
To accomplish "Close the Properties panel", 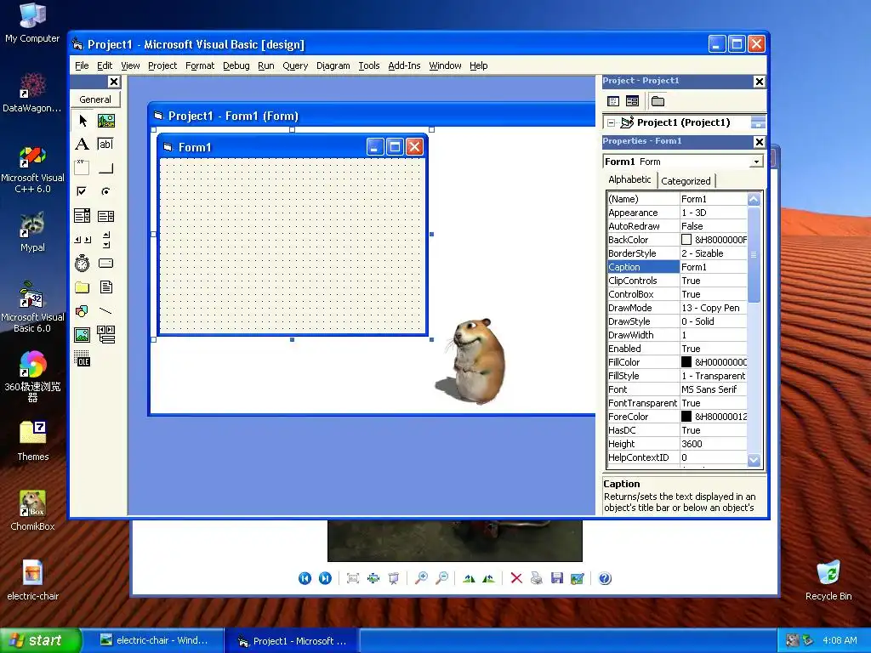I will 760,142.
